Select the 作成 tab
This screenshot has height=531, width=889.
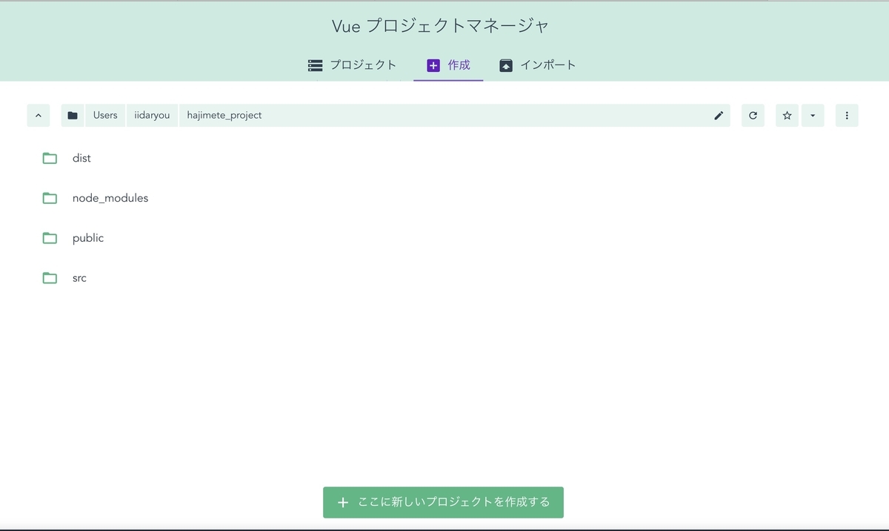click(x=448, y=65)
